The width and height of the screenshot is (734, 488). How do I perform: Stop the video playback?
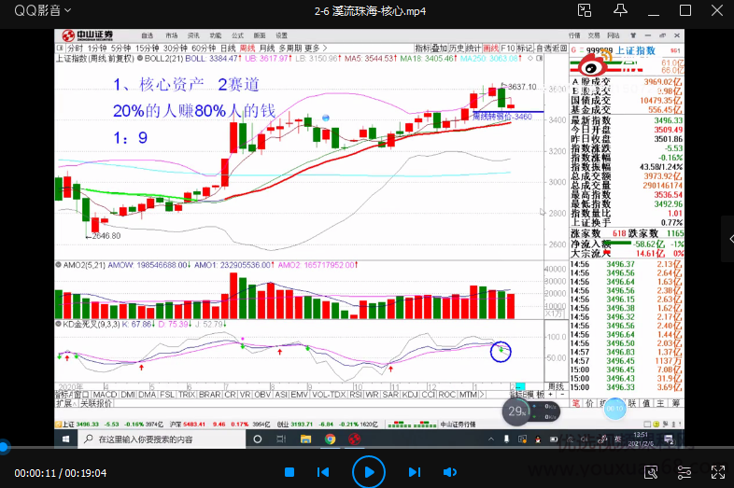tap(289, 472)
